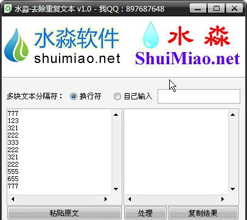The width and height of the screenshot is (247, 220).
Task: Focus the custom separator input field
Action: coord(199,96)
